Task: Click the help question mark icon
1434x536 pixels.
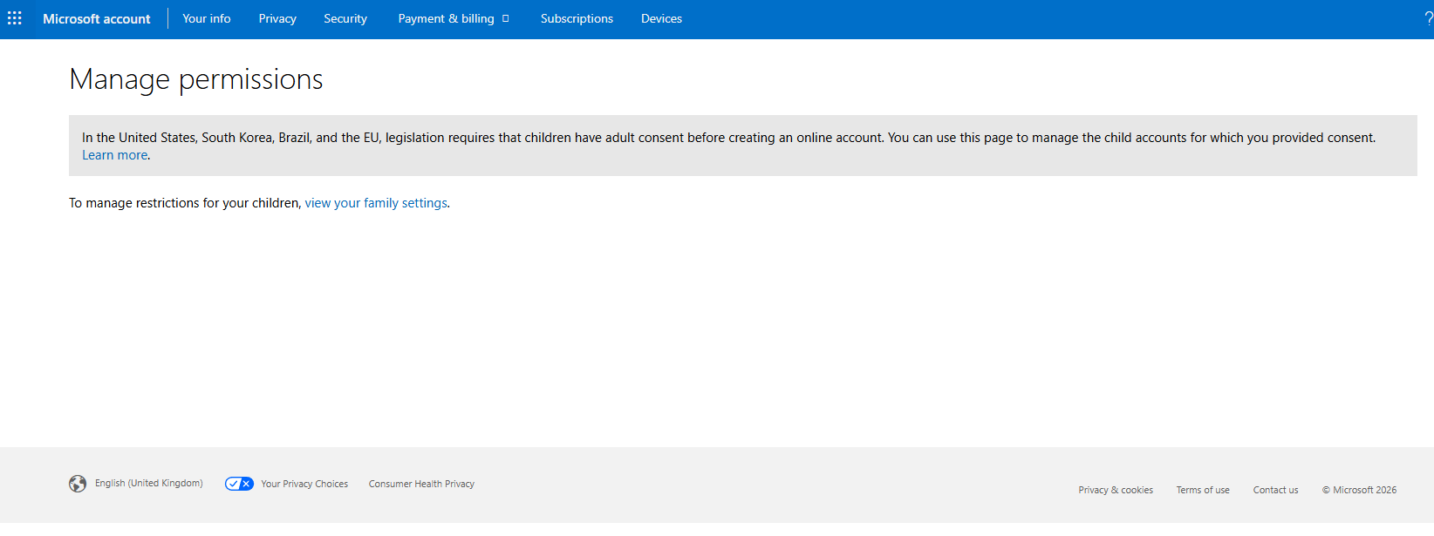Action: (x=1428, y=18)
